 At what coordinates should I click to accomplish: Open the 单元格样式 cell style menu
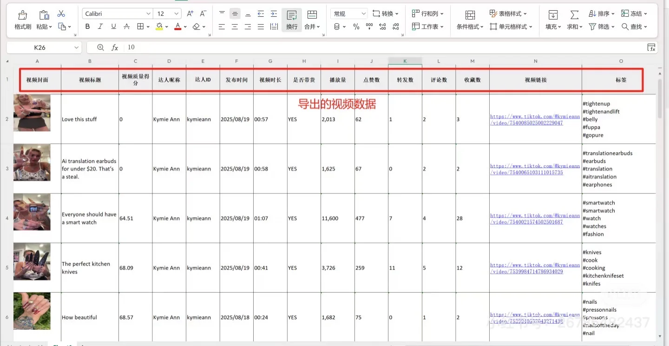click(x=511, y=27)
